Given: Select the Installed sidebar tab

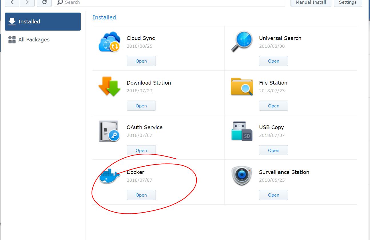Looking at the screenshot, I should tap(43, 21).
